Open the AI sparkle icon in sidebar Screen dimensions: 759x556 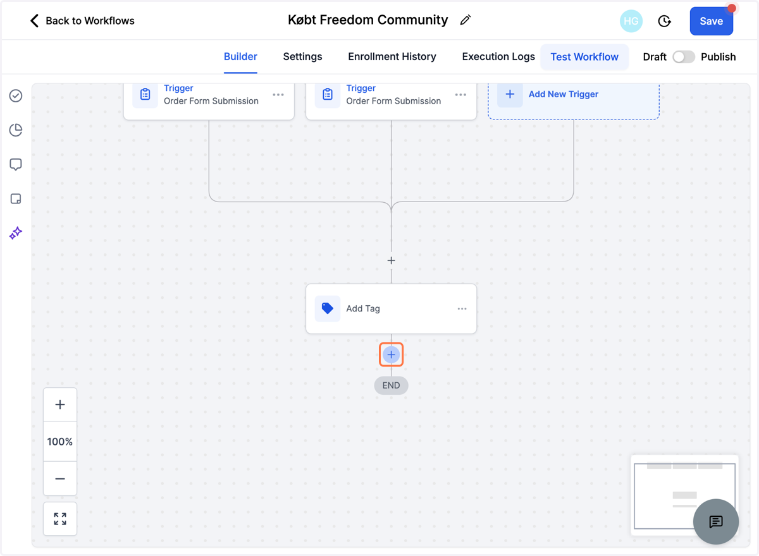click(16, 233)
